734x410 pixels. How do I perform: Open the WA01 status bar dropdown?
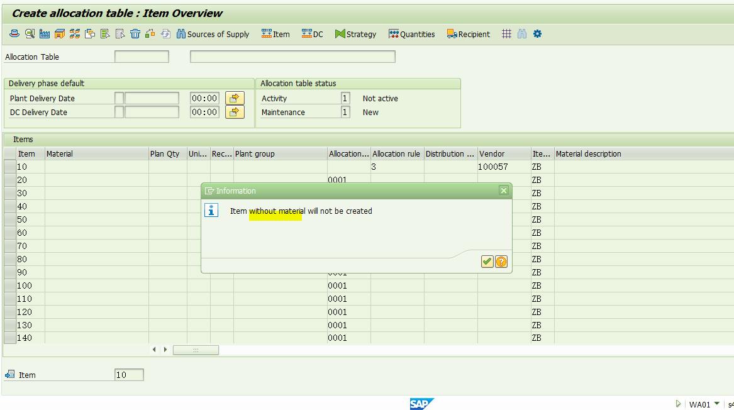tap(716, 404)
